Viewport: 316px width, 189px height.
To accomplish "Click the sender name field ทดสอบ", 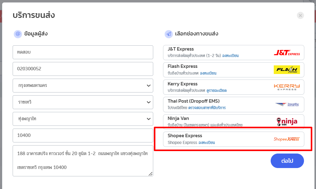I will pyautogui.click(x=83, y=52).
